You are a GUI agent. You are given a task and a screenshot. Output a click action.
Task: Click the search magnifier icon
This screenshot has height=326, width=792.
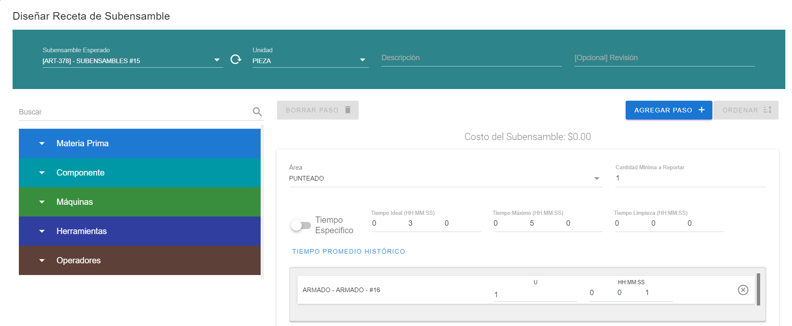click(x=257, y=112)
